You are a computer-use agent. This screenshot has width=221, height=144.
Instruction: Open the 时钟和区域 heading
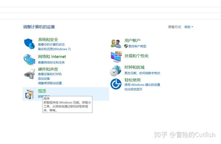(x=134, y=67)
